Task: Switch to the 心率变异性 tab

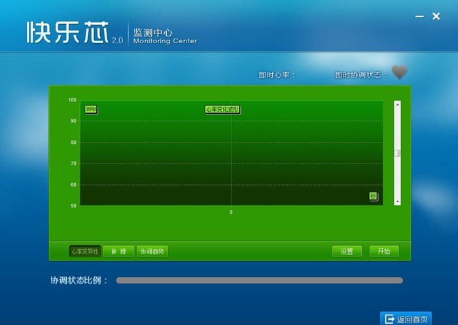Action: click(84, 251)
